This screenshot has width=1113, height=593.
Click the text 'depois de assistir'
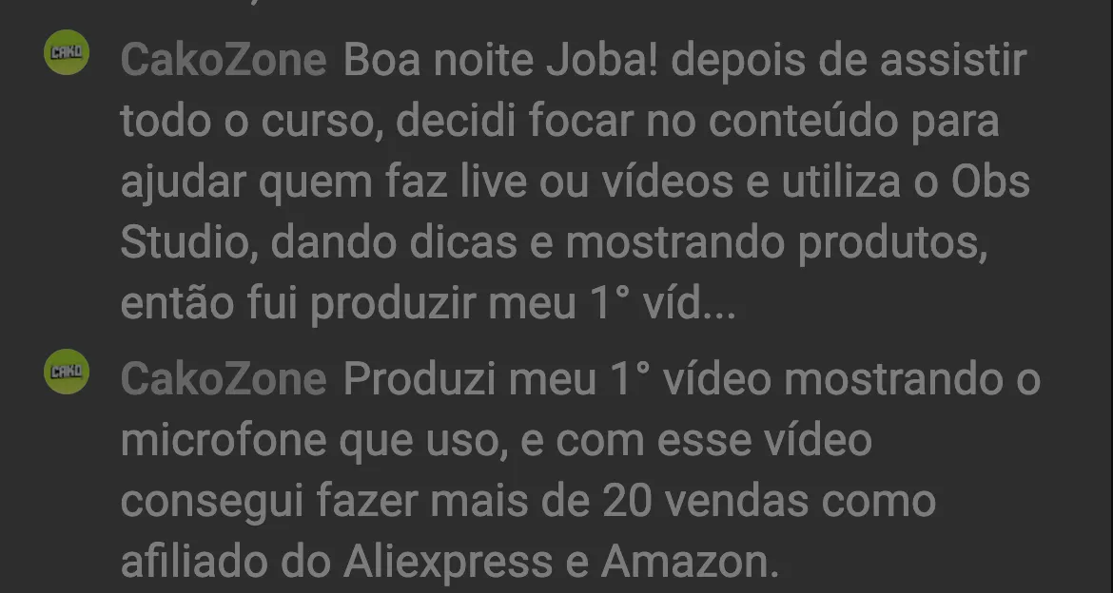[x=849, y=60]
